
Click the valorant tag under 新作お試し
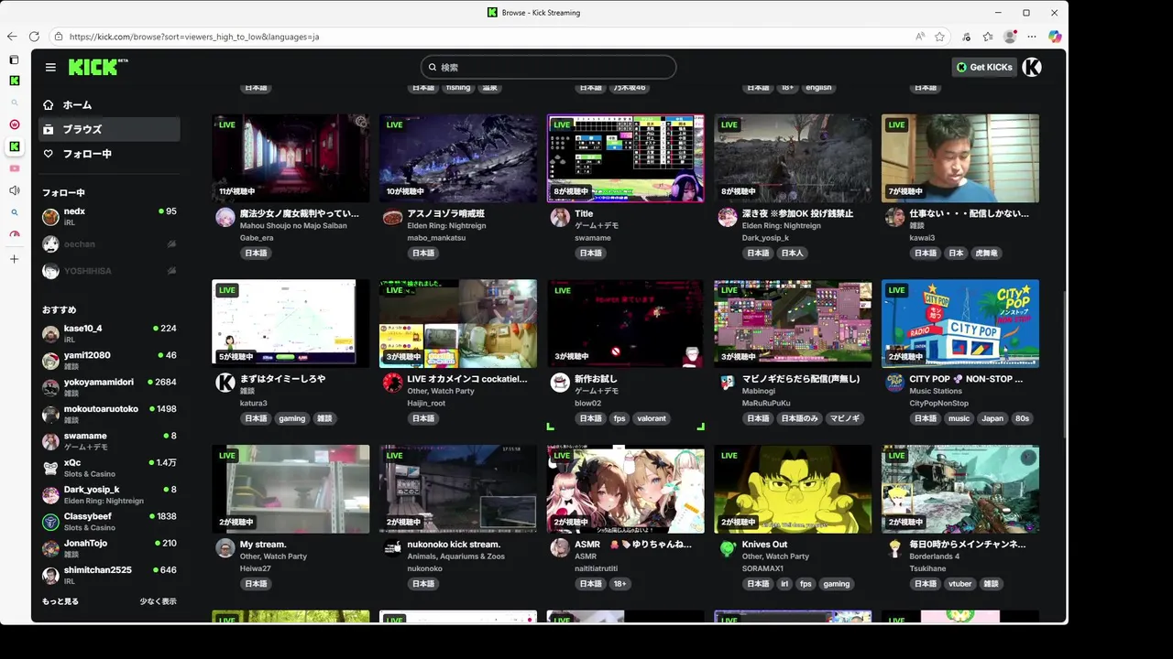tap(652, 418)
